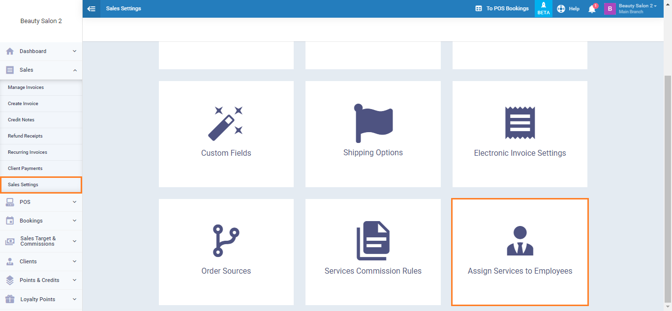The image size is (672, 311).
Task: Click the Custom Fields magic wand icon
Action: pos(226,124)
